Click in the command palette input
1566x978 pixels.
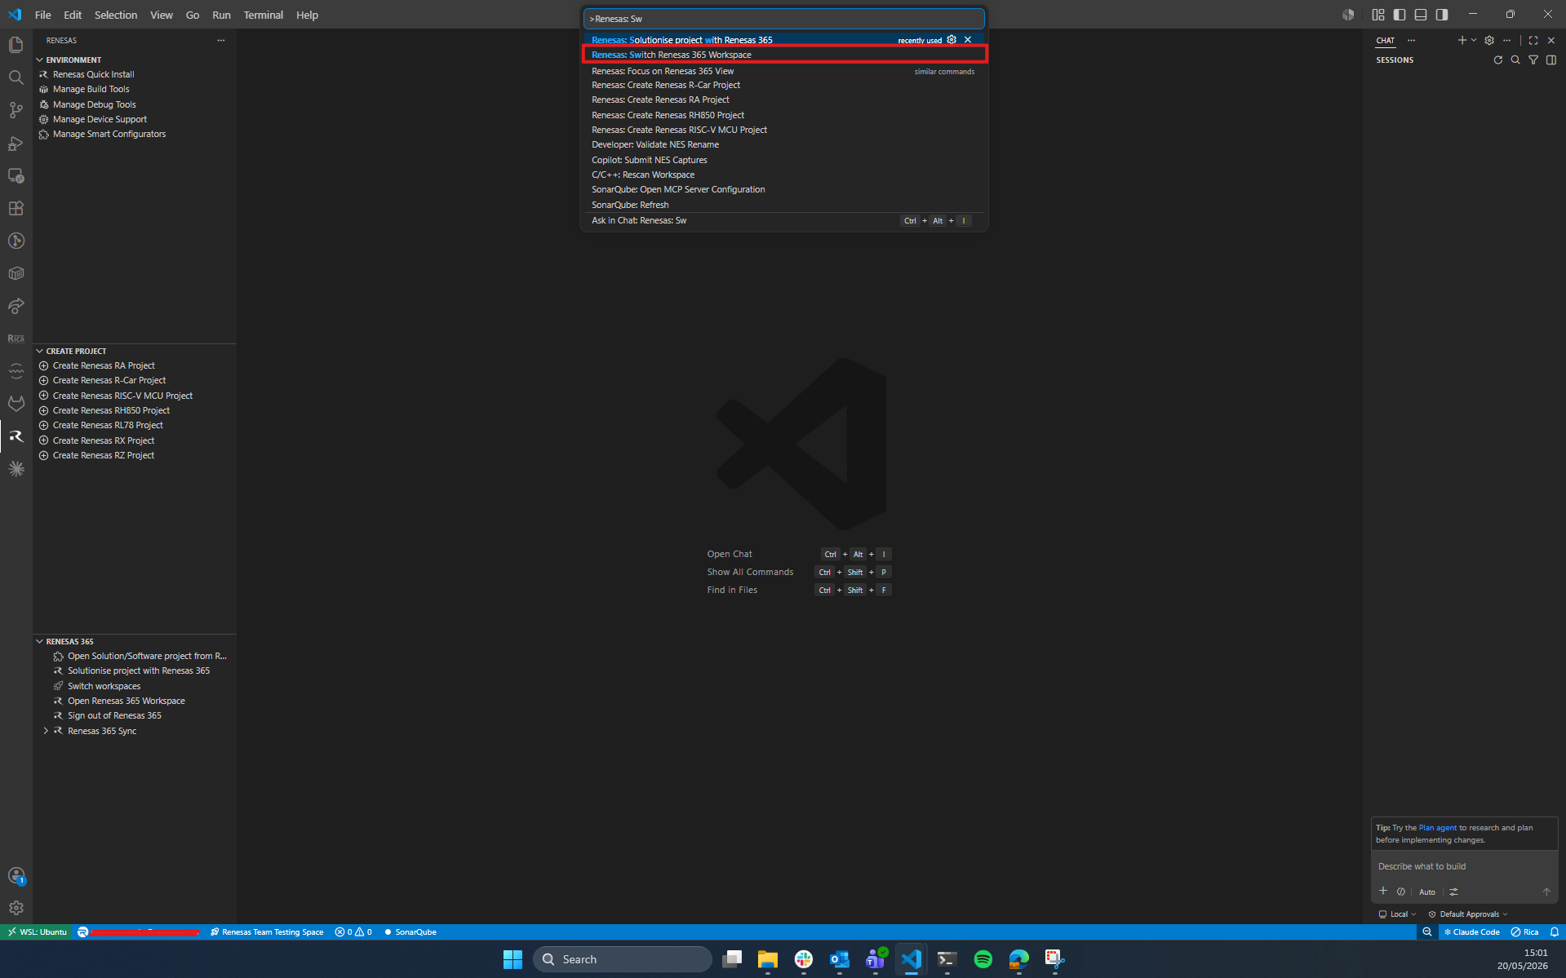(784, 19)
